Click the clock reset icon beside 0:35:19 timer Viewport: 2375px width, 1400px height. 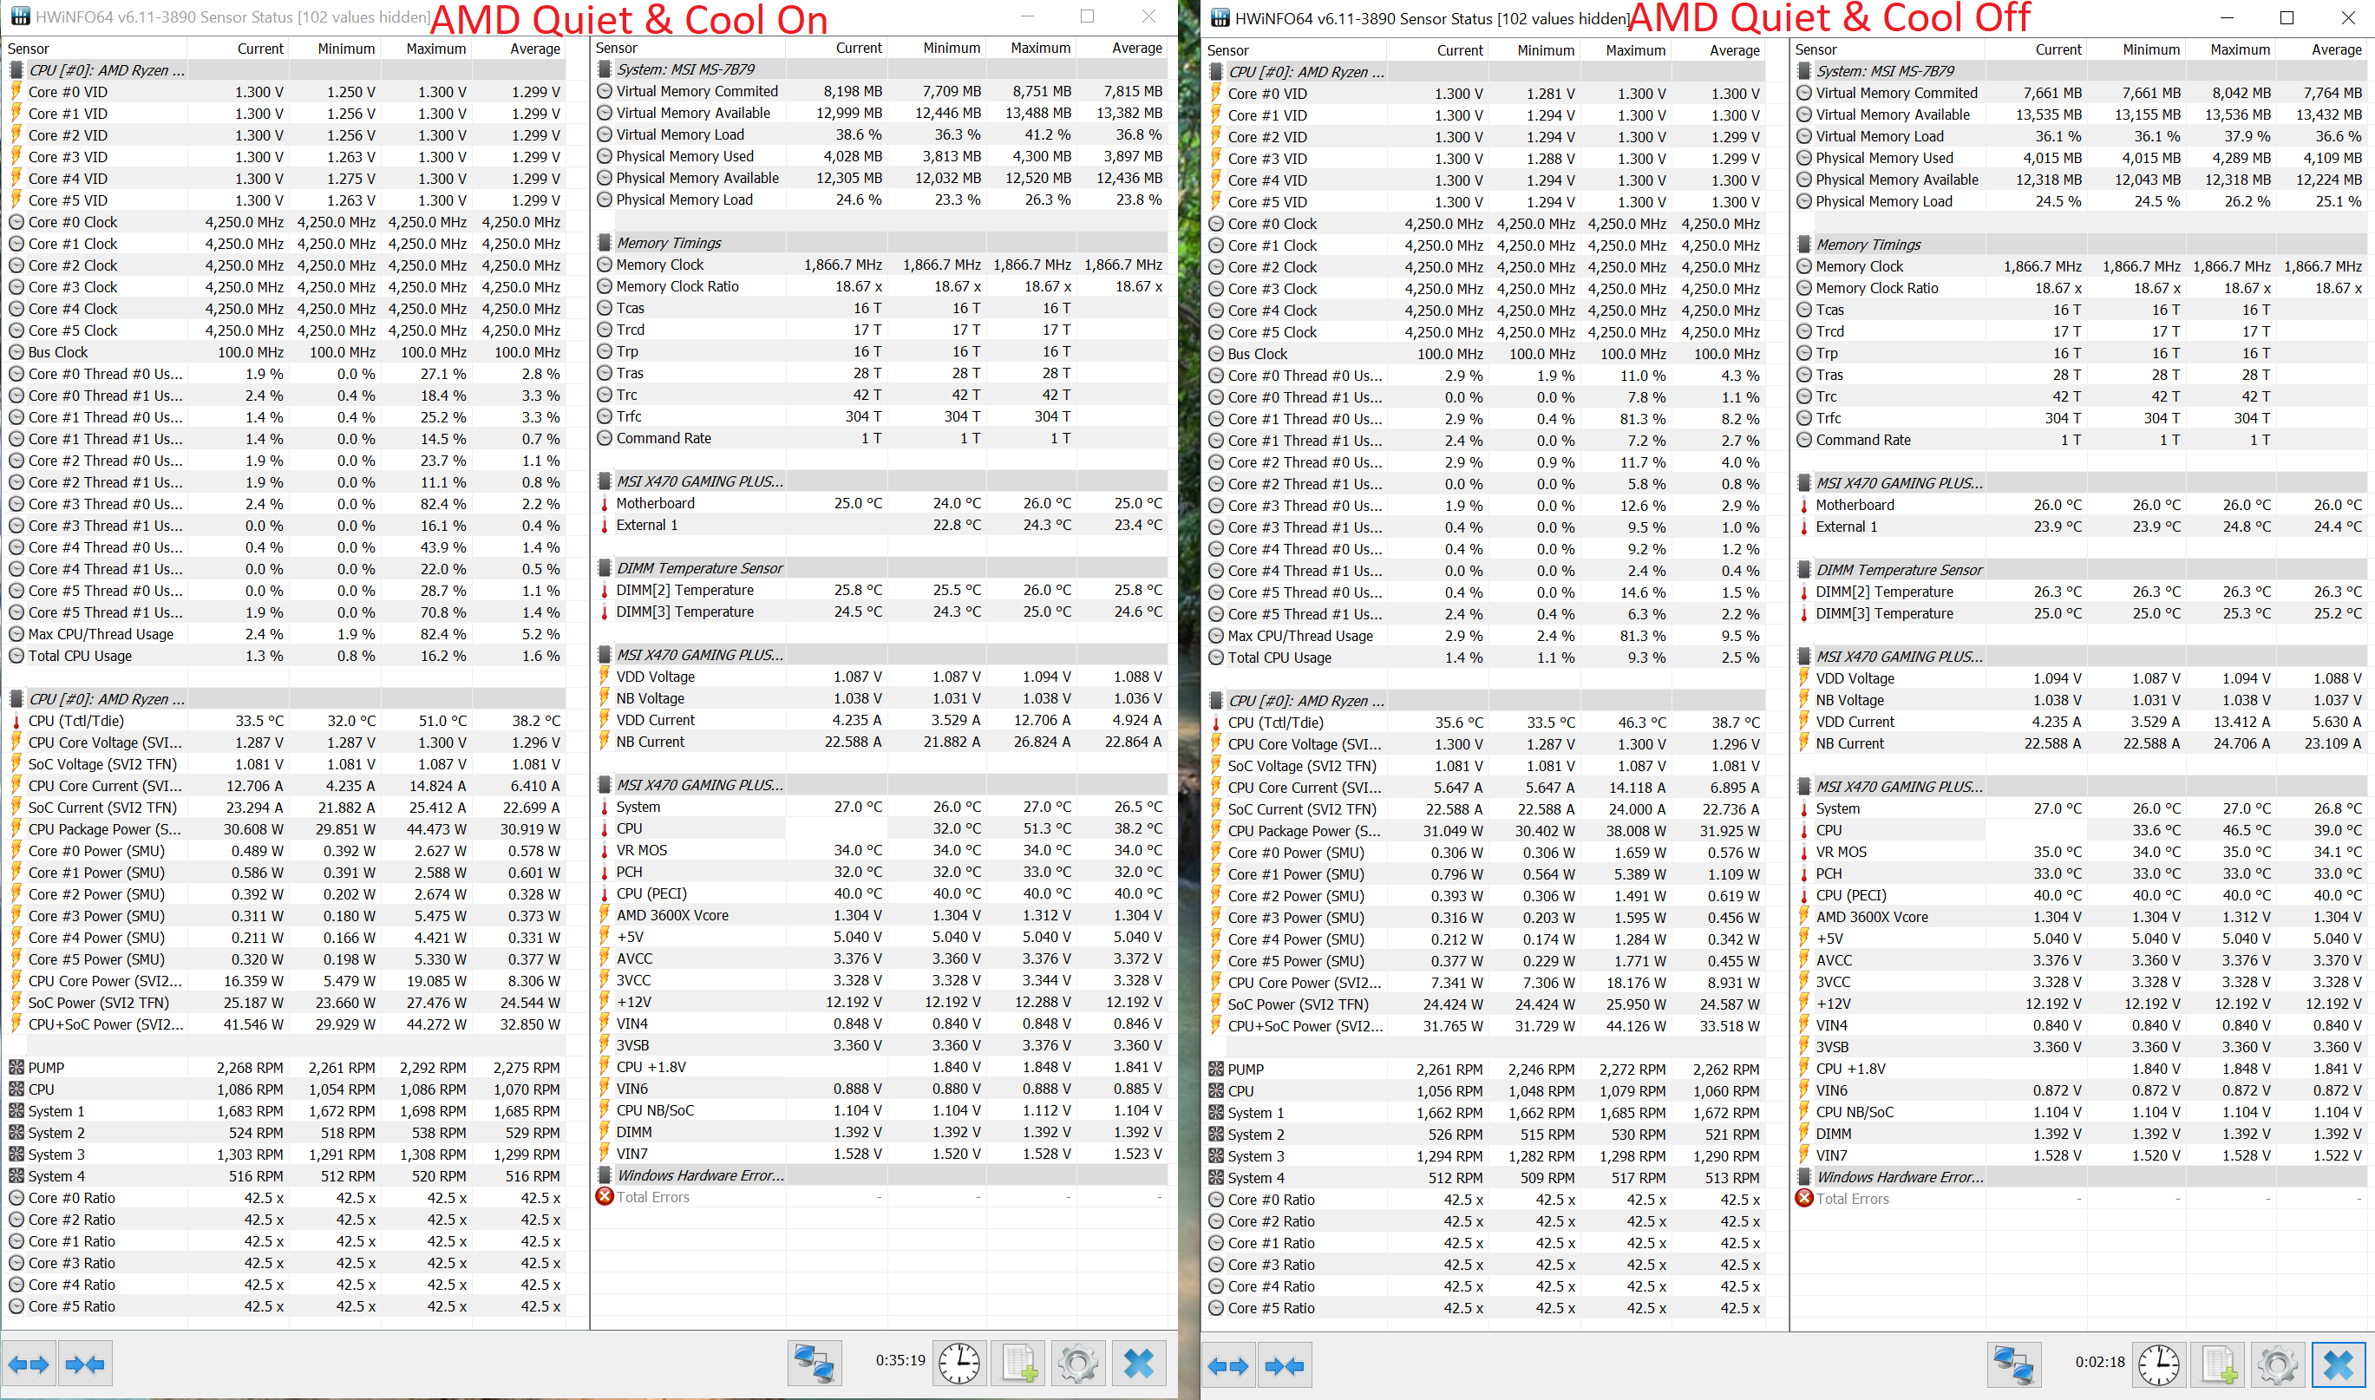point(959,1364)
